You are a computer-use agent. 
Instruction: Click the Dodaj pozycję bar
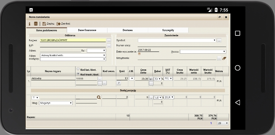128,90
